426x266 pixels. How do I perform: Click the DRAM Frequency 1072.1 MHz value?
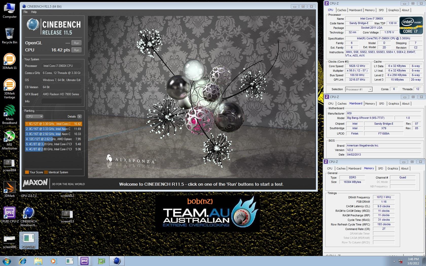(x=384, y=197)
